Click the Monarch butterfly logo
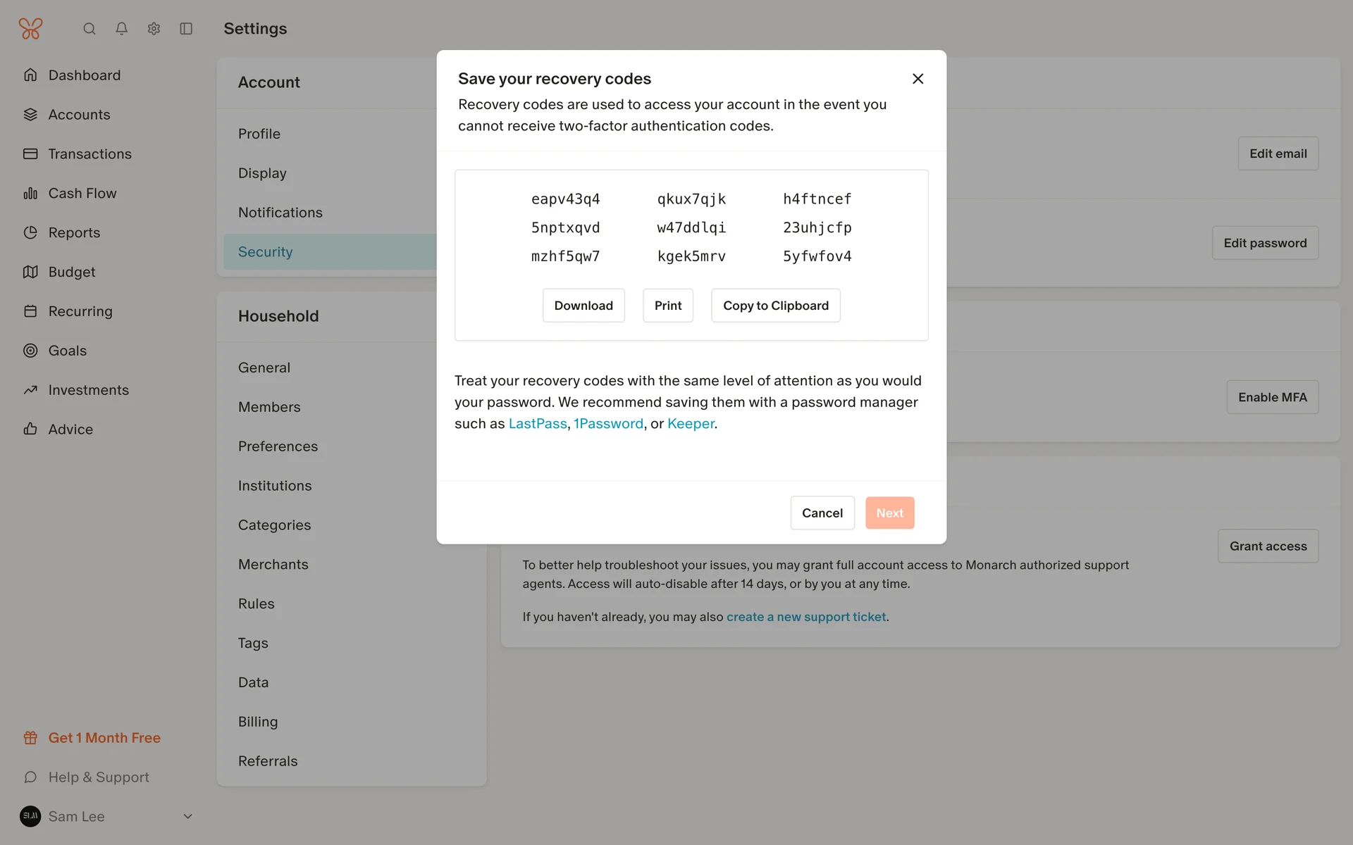 30,29
